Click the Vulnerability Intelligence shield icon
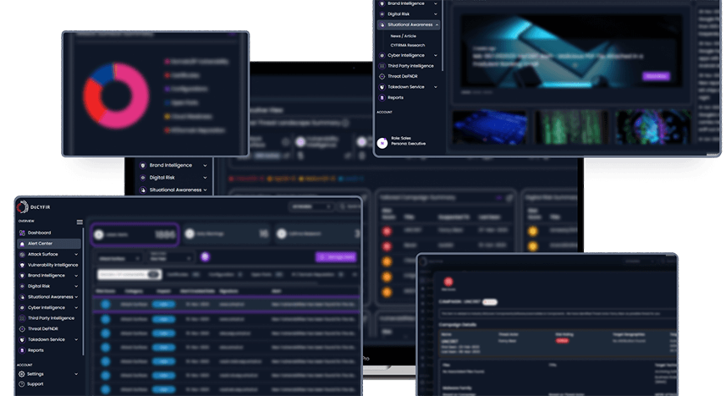This screenshot has height=396, width=726. [x=22, y=265]
